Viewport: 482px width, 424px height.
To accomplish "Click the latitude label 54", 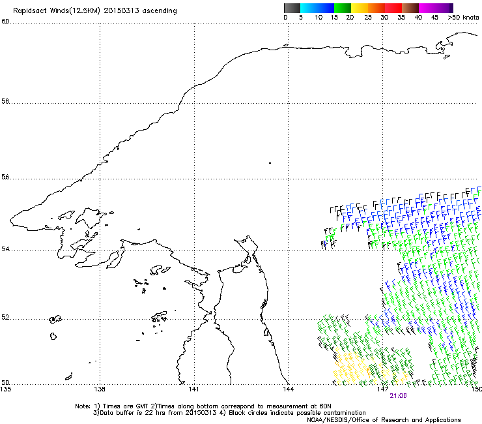I will [5, 249].
